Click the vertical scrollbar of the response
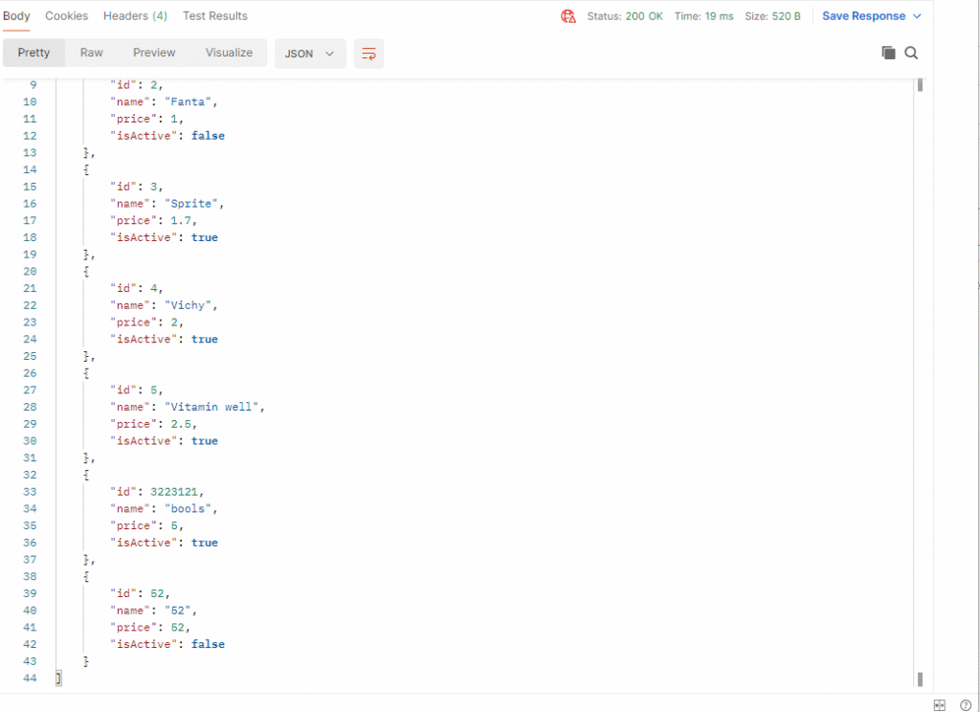 coord(920,383)
